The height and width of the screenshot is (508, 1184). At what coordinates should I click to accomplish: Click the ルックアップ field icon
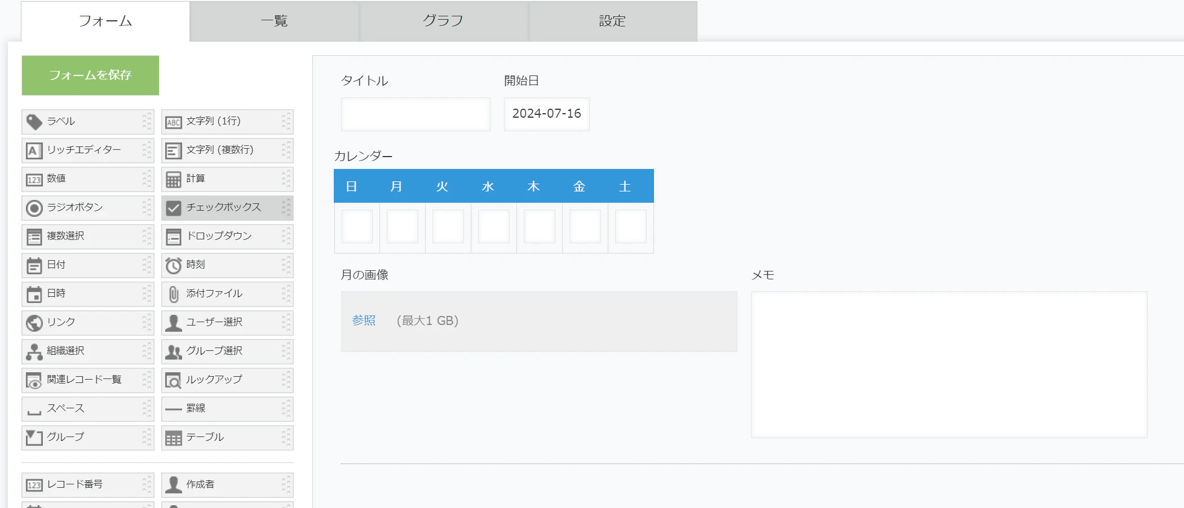click(x=174, y=380)
